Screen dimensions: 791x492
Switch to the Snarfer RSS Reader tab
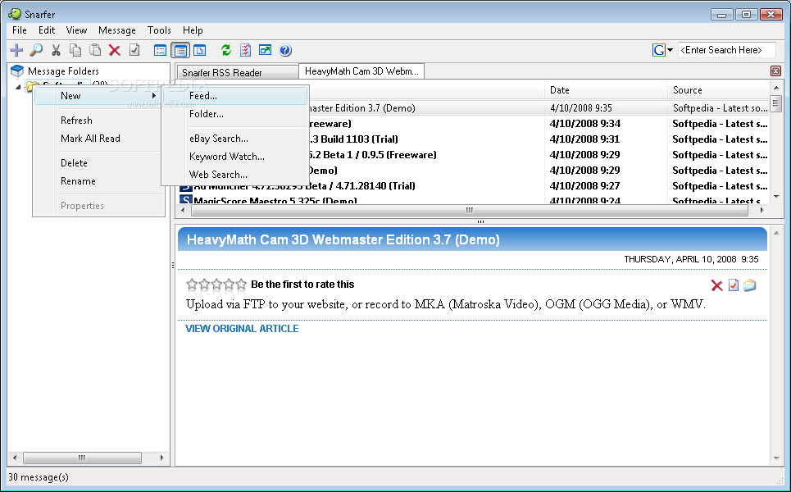click(237, 72)
